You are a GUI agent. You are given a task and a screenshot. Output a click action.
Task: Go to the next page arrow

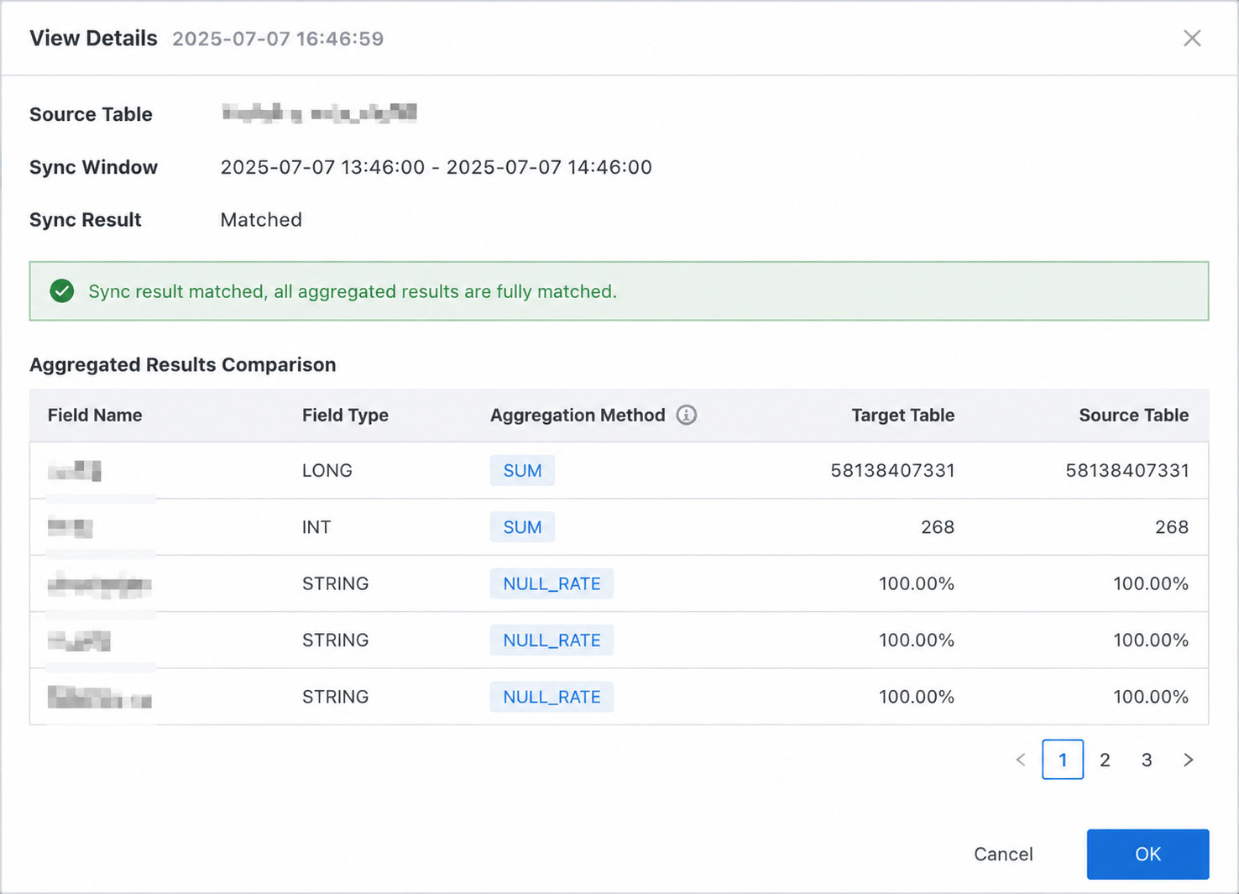pyautogui.click(x=1189, y=760)
